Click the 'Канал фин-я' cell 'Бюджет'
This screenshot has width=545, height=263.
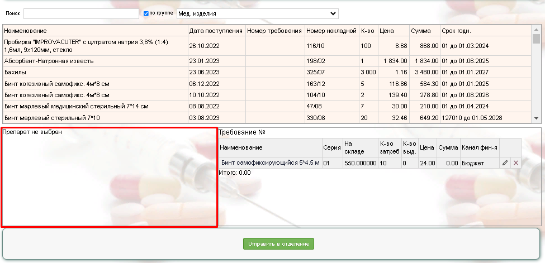point(473,162)
